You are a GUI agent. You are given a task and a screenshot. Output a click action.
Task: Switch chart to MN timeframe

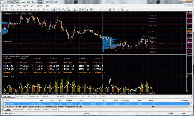[x=48, y=10]
